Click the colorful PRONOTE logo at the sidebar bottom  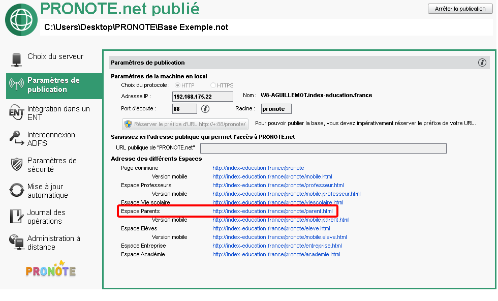tap(51, 269)
